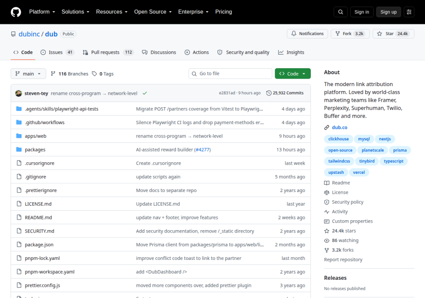Click Sign up button

tap(388, 12)
